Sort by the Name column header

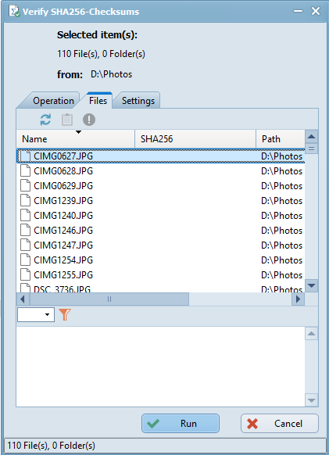(76, 139)
